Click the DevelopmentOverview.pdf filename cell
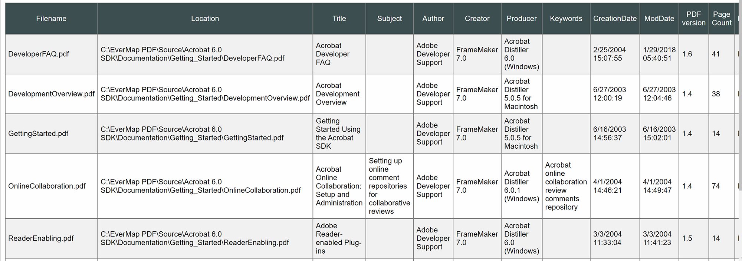The height and width of the screenshot is (261, 742). click(51, 94)
